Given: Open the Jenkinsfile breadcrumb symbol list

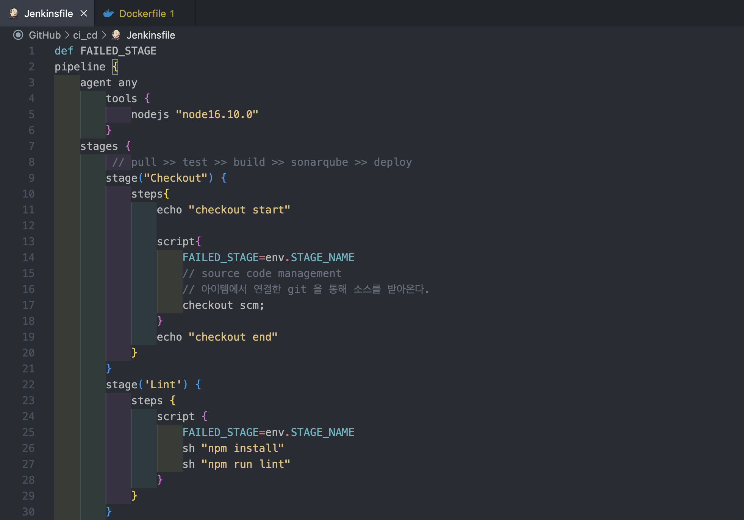Looking at the screenshot, I should pyautogui.click(x=150, y=35).
